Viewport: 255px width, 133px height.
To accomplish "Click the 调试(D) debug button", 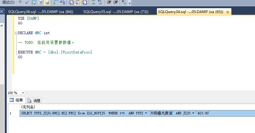I will pos(8,2).
